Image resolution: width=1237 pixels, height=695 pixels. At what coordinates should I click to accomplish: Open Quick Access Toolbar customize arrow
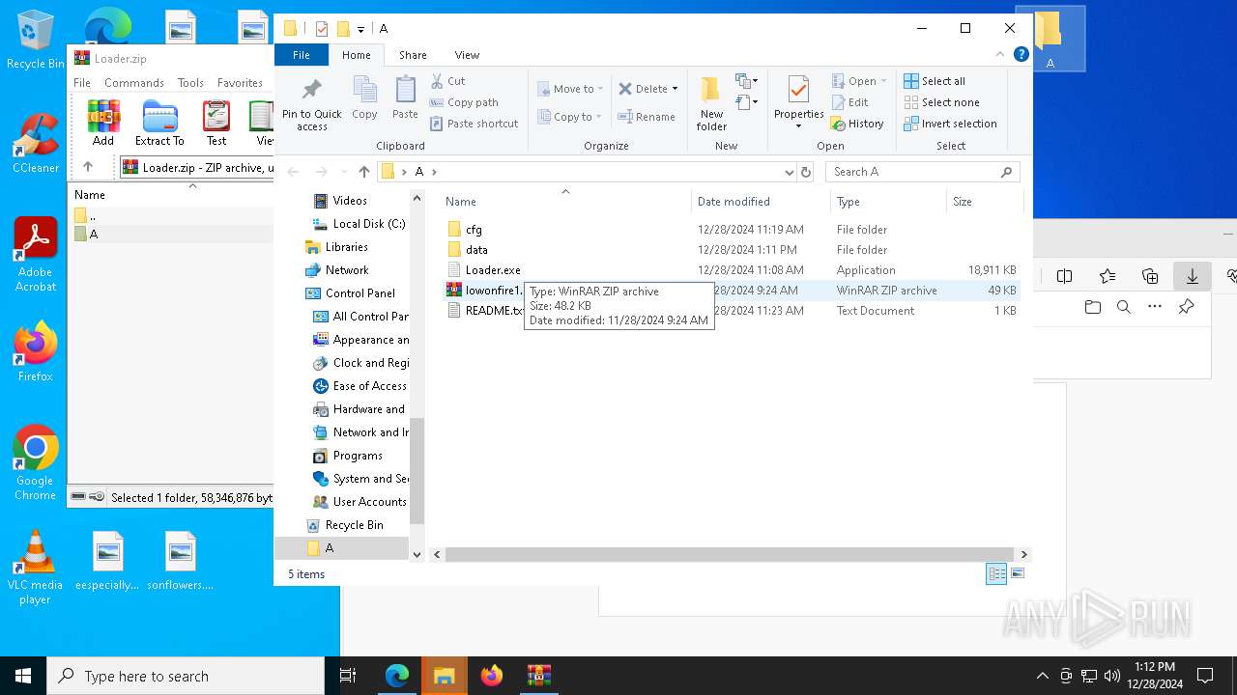click(x=360, y=29)
